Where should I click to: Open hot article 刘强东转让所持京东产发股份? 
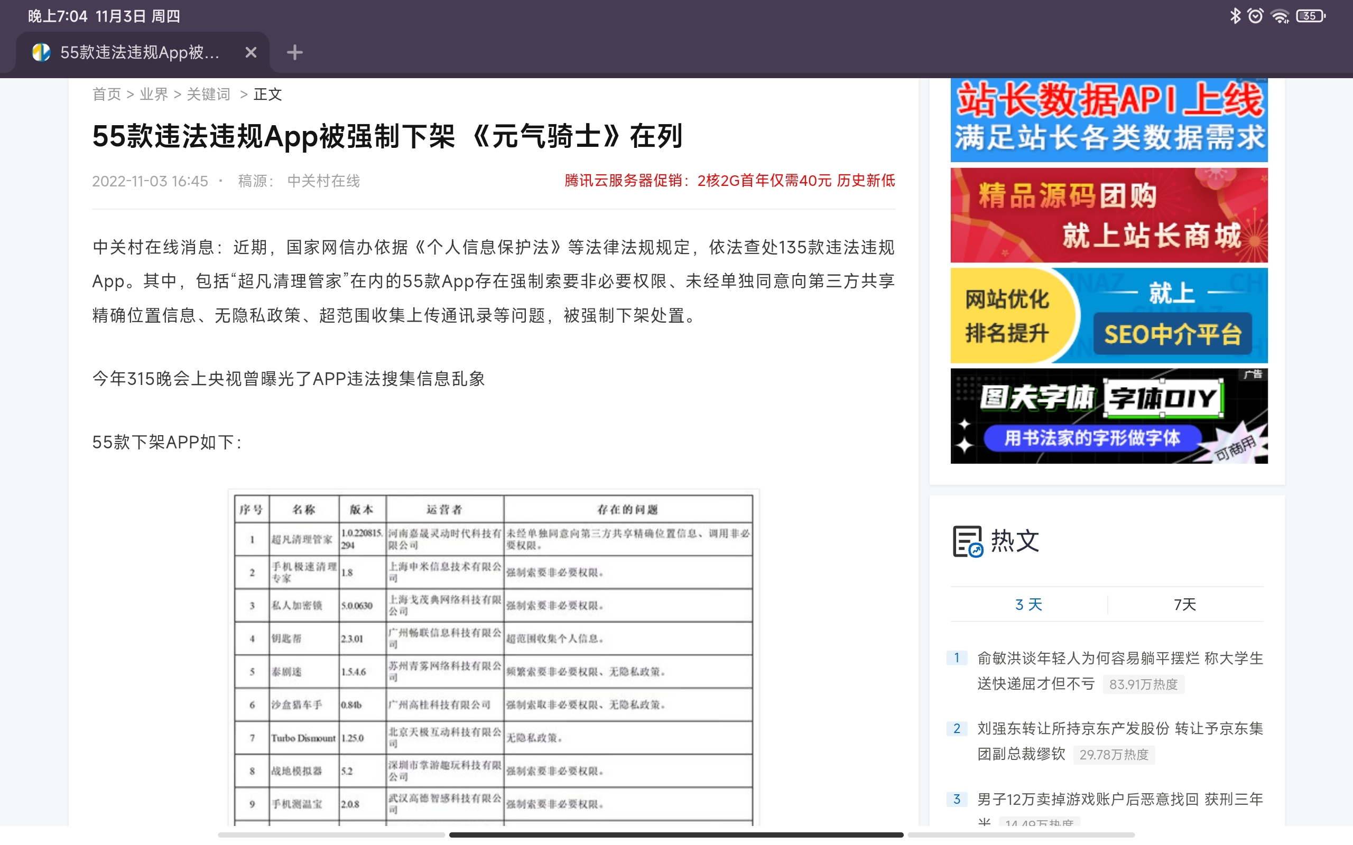(x=1120, y=741)
